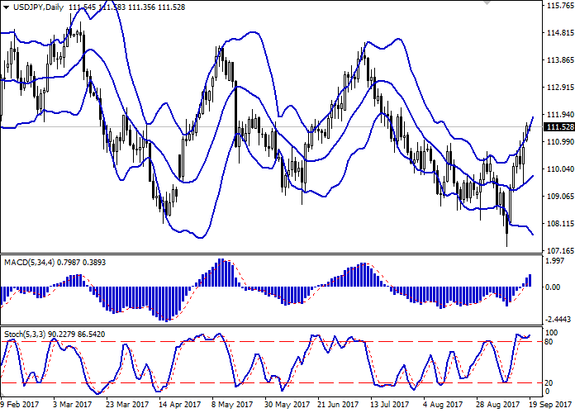Click the 107.165 price axis label
This screenshot has width=575, height=413.
coord(560,251)
